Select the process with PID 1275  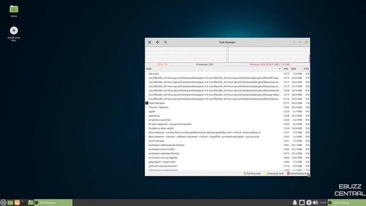click(228, 74)
